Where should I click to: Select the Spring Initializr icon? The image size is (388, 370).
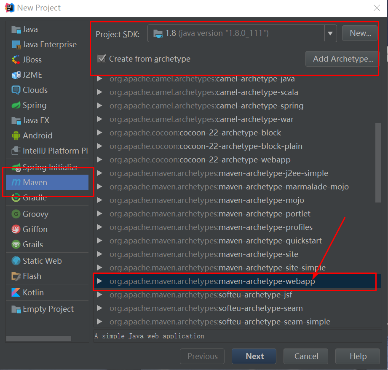(x=16, y=167)
